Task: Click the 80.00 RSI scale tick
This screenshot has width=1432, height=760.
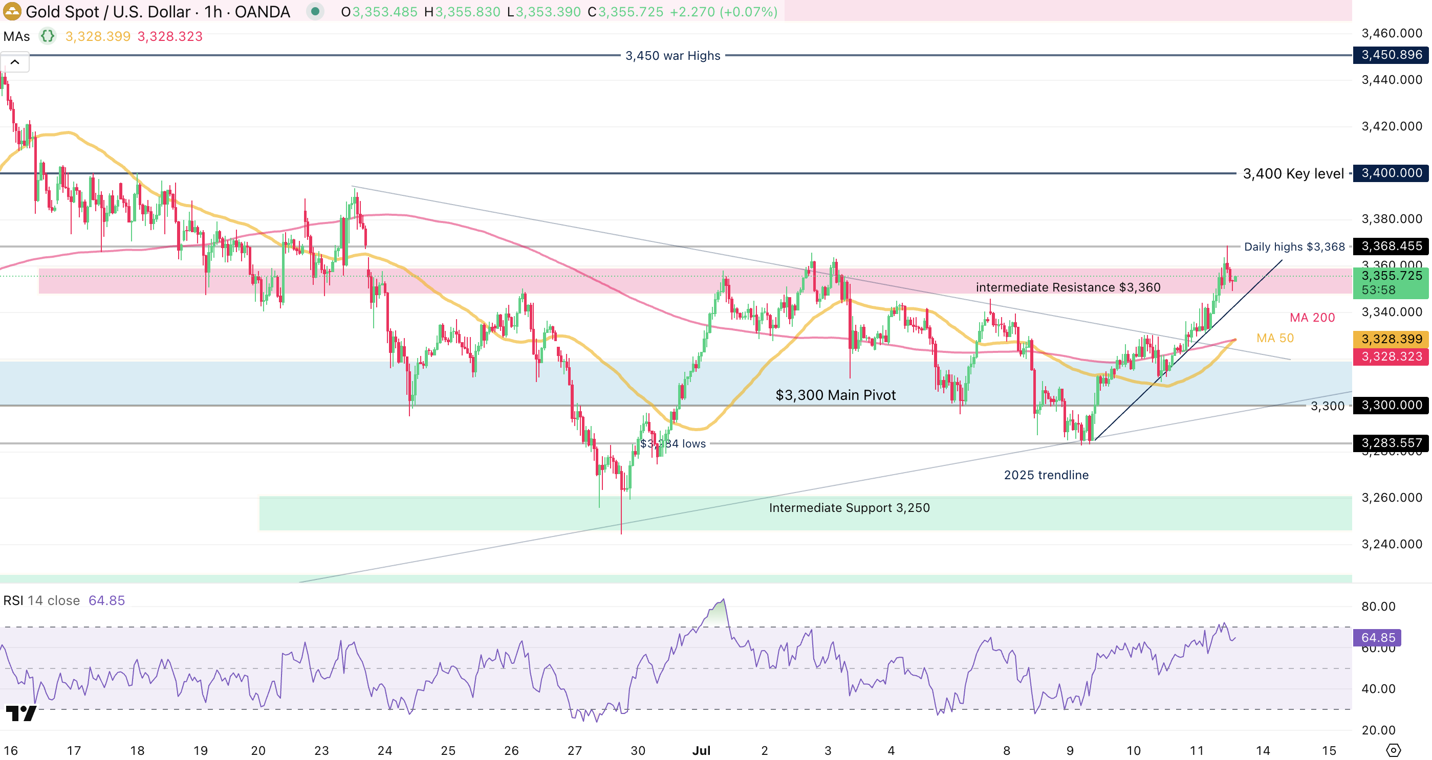Action: 1378,607
